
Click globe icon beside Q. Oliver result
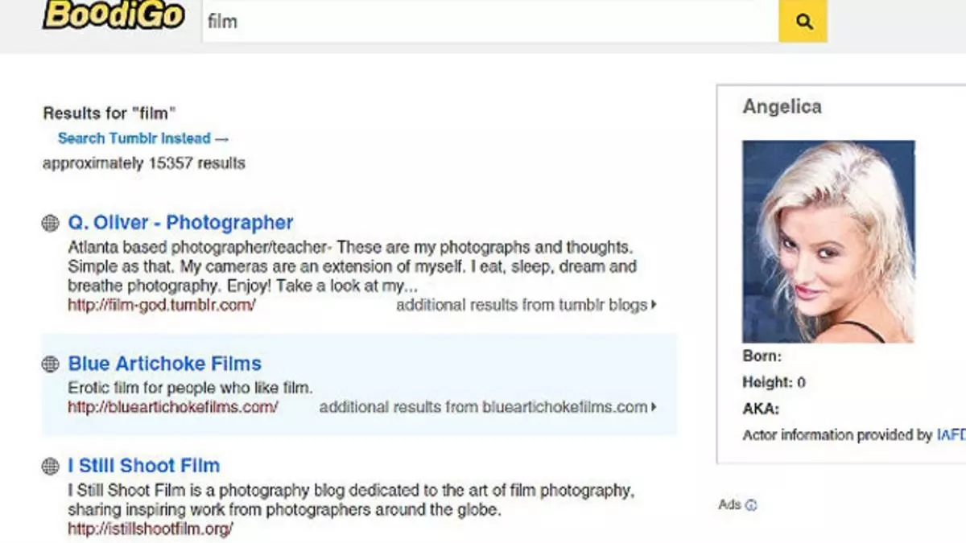coord(50,223)
